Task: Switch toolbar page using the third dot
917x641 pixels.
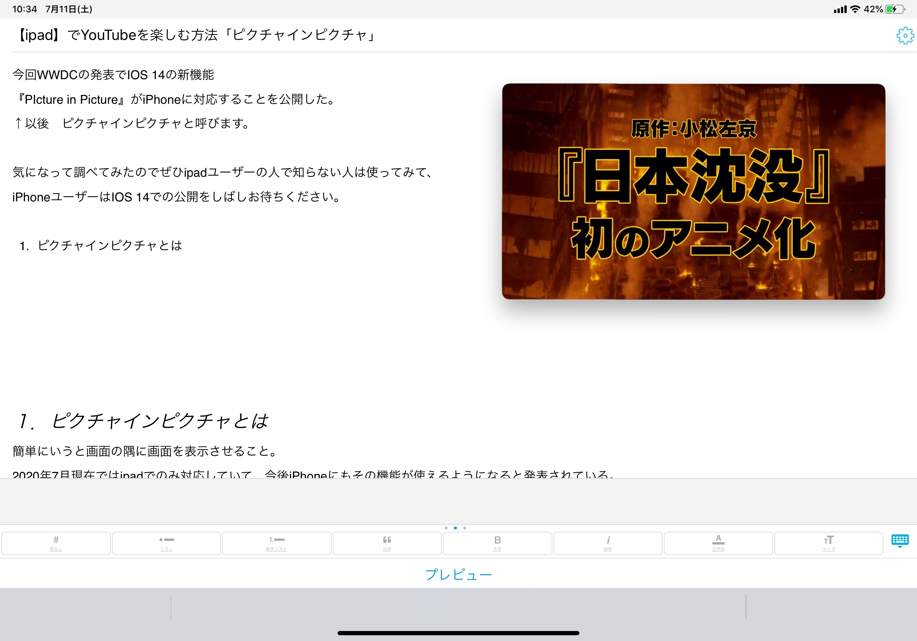Action: pos(465,528)
